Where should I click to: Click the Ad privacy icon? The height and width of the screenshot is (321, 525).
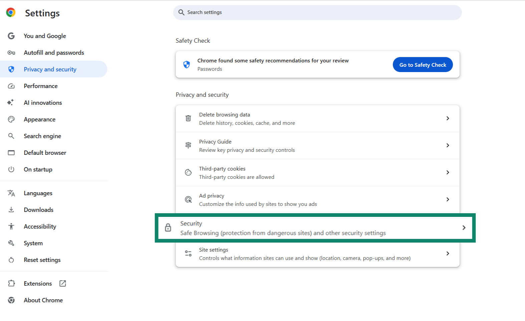click(188, 200)
